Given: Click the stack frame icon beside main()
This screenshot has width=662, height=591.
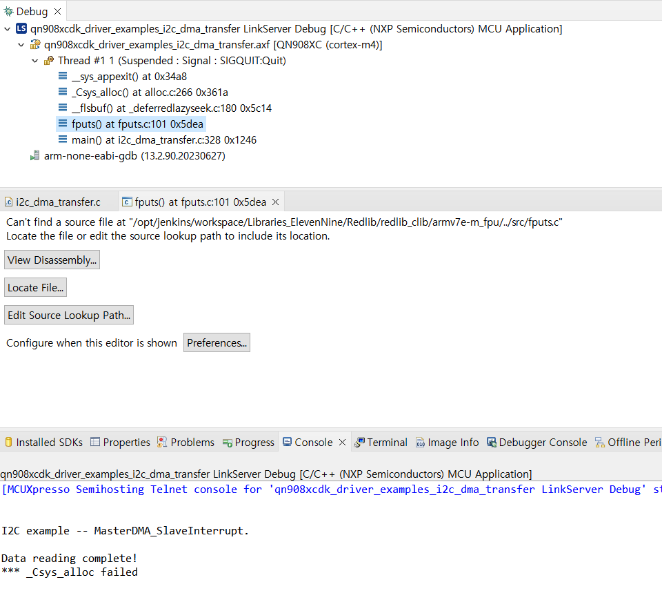Looking at the screenshot, I should 62,139.
